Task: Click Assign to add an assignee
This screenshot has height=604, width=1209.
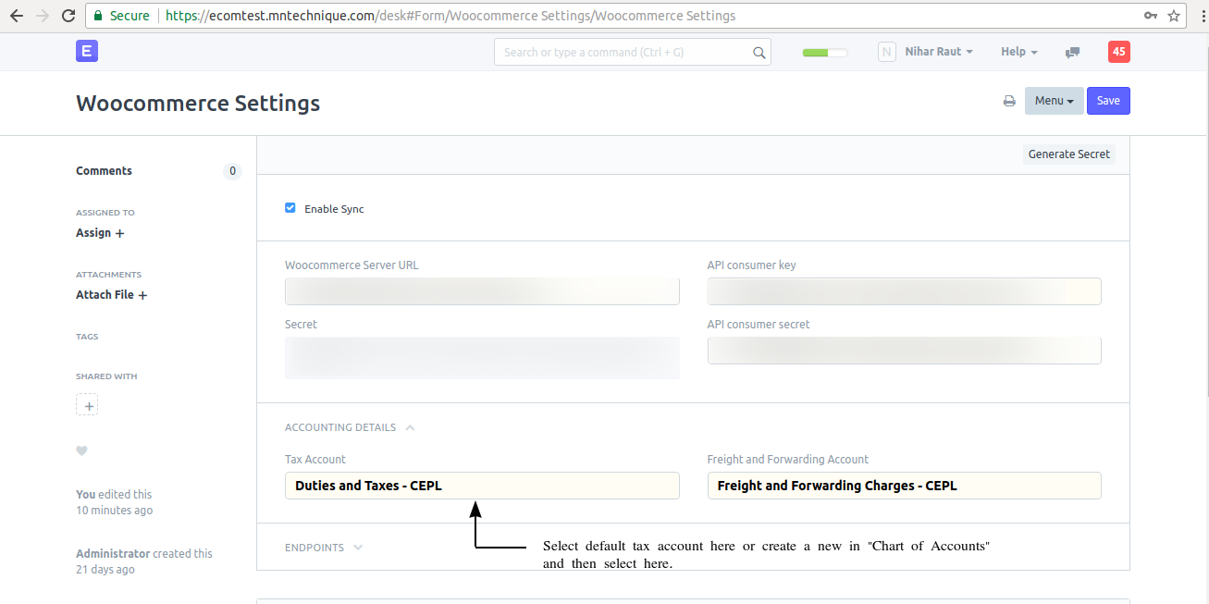Action: pos(100,233)
